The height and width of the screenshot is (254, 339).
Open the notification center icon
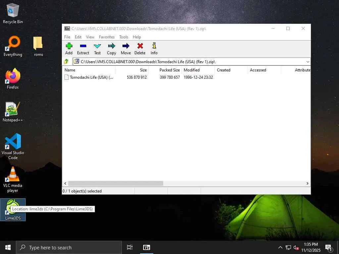(328, 248)
